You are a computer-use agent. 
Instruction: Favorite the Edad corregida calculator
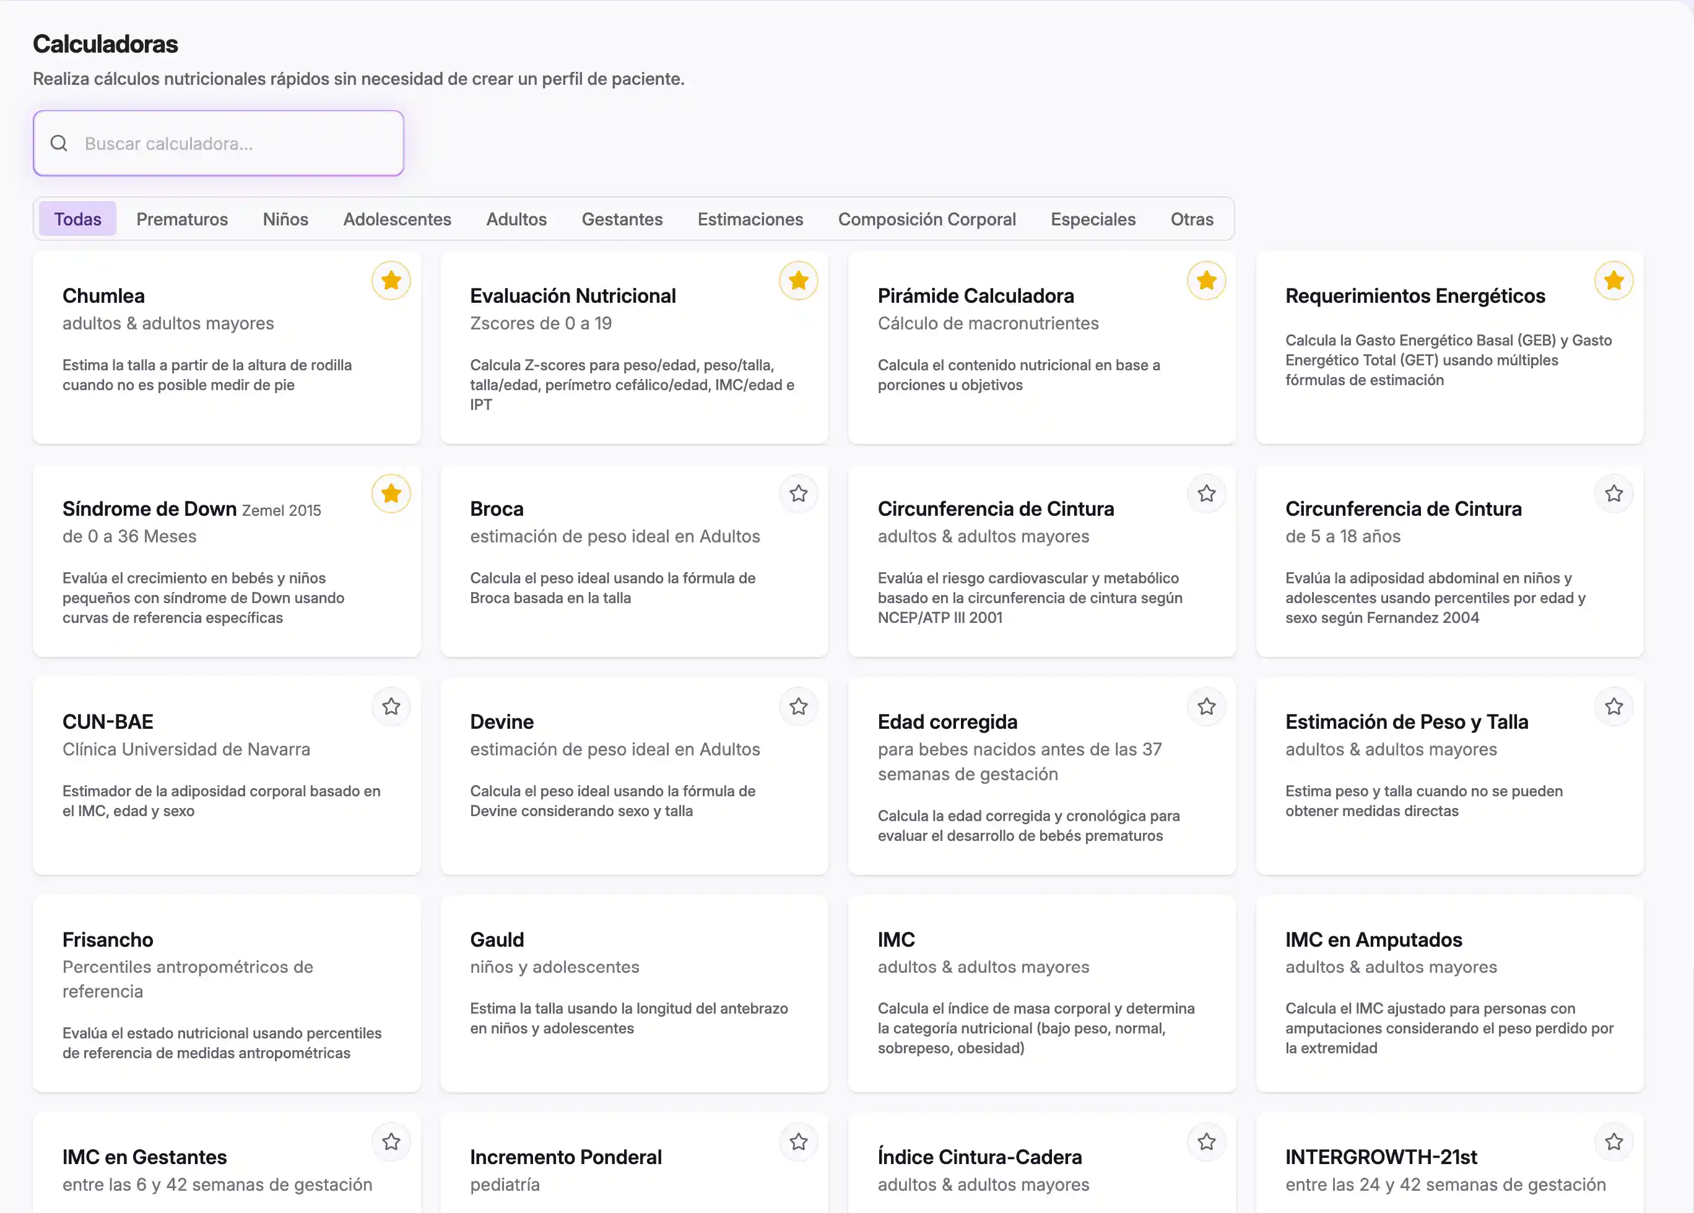click(1206, 706)
